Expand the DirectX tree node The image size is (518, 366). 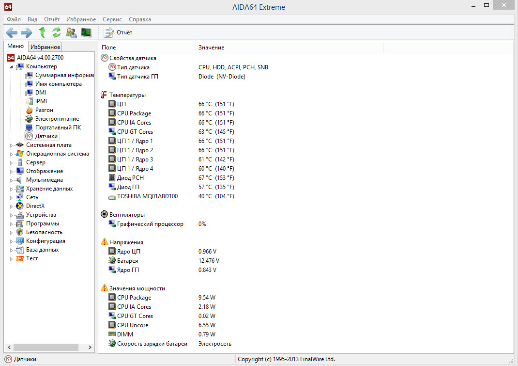pos(11,207)
